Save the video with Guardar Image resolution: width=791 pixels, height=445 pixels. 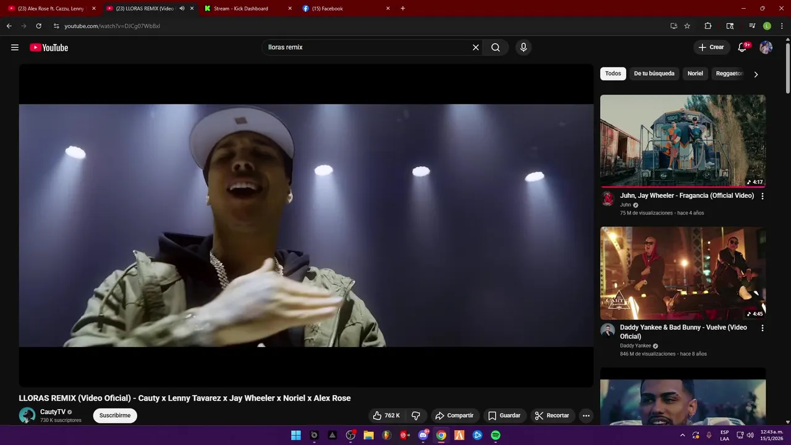click(x=504, y=415)
